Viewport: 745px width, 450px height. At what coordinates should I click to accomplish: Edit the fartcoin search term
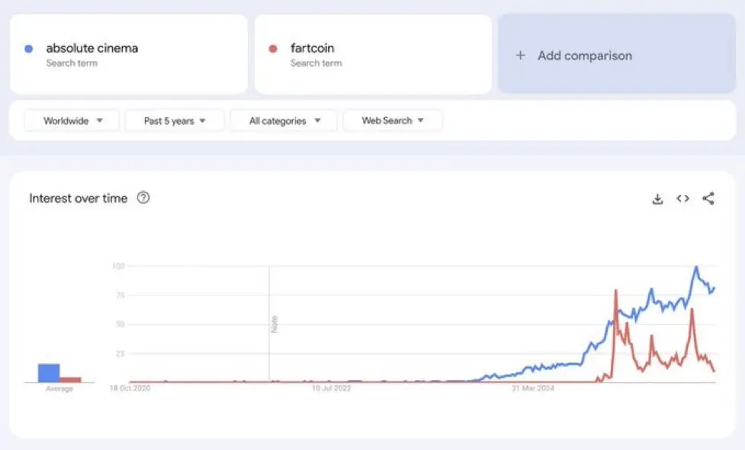point(313,49)
